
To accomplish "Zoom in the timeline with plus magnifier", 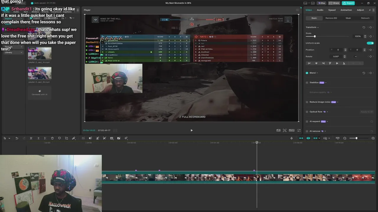I will tap(373, 138).
